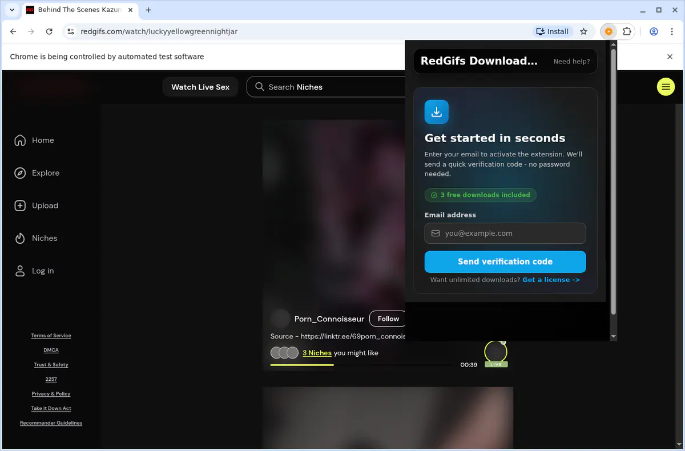Click the browser back arrow

coord(13,31)
